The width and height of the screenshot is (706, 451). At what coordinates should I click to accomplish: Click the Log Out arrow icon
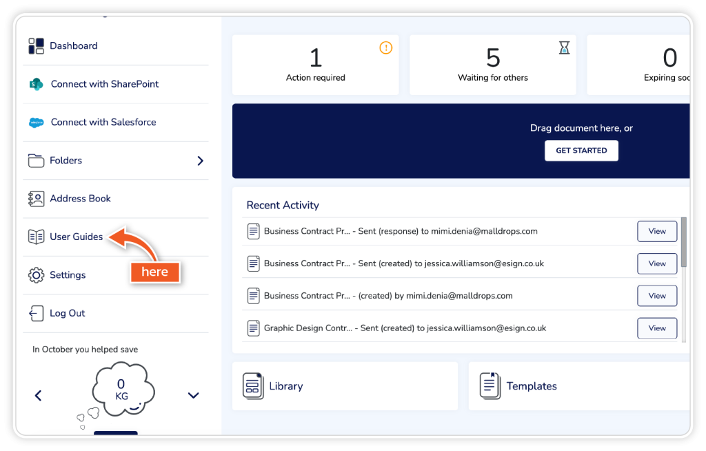pyautogui.click(x=36, y=314)
